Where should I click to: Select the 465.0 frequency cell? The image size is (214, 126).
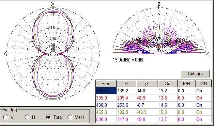pyautogui.click(x=106, y=112)
